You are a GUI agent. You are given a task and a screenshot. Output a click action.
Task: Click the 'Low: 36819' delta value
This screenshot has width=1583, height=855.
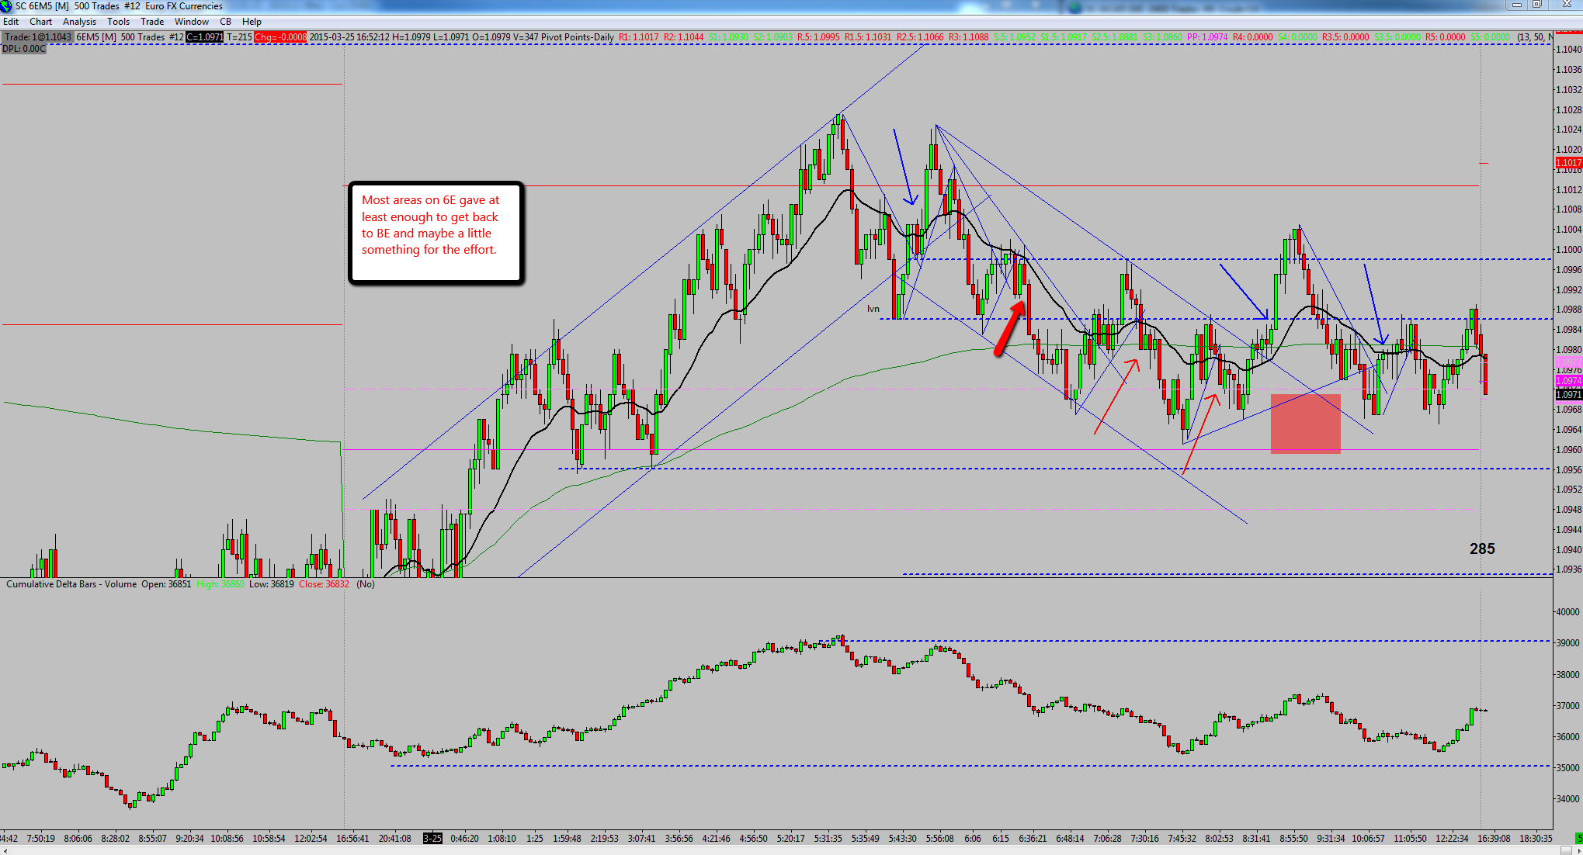272,584
